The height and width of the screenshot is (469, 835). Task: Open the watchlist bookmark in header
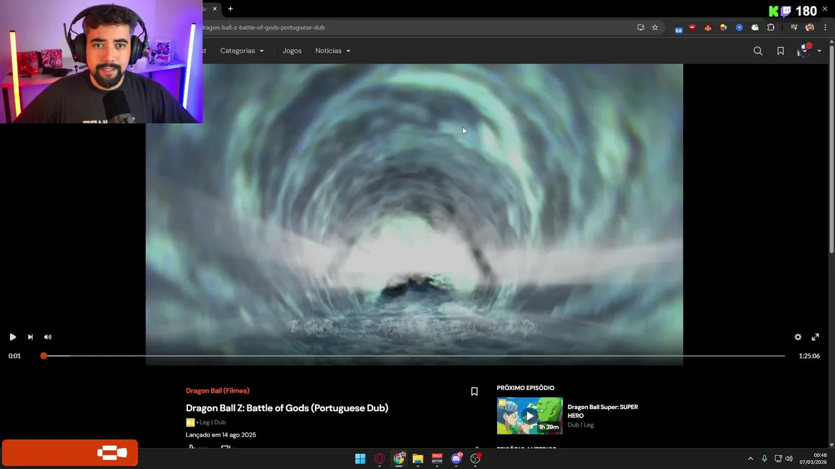[780, 51]
